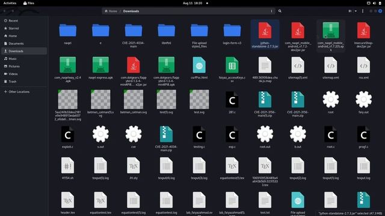Select rss.xml file
Screen dimensions: 385x216
tap(363, 68)
